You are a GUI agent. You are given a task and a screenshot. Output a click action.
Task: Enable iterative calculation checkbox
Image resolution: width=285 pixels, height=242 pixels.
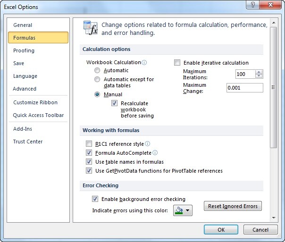(177, 63)
